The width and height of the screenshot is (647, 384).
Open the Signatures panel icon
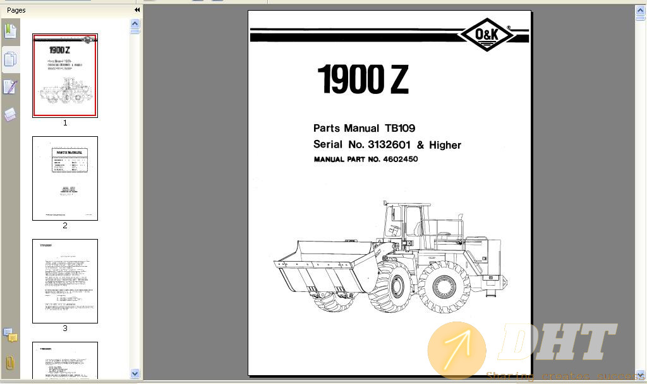[10, 87]
